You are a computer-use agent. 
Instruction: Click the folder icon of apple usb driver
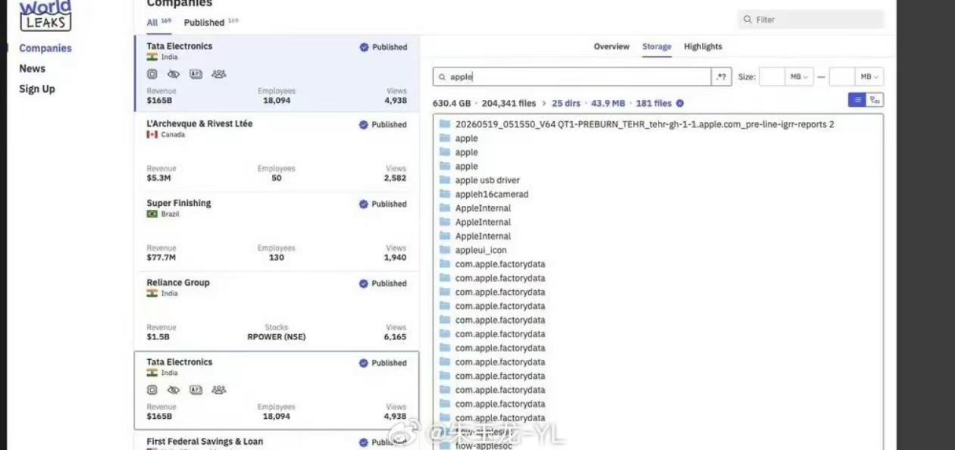[445, 180]
